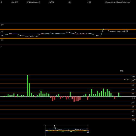Click the 70 level label on RSI axis
The height and width of the screenshot is (136, 136).
[x=2, y=31]
